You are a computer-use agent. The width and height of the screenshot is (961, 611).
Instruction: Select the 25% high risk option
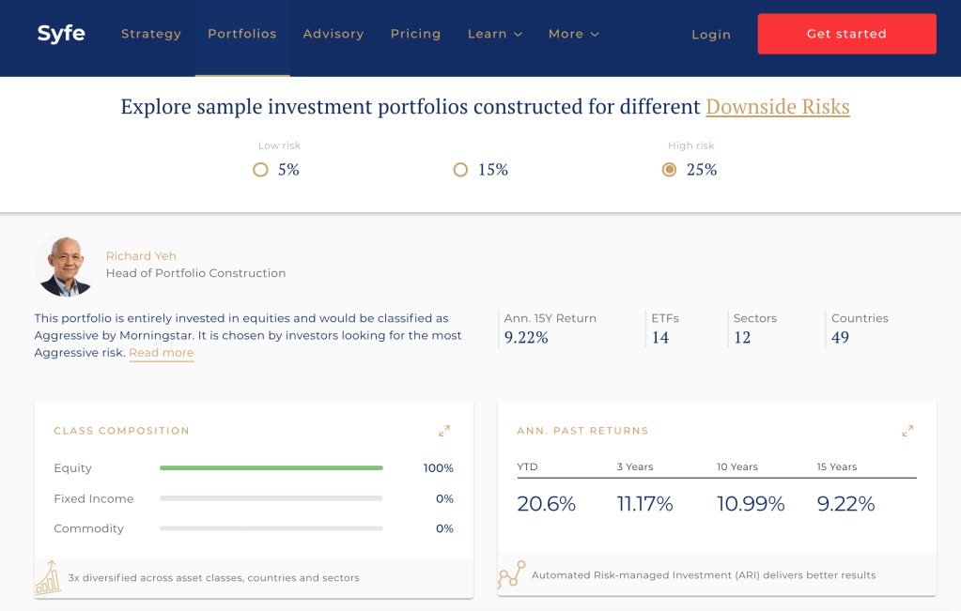[x=669, y=170]
